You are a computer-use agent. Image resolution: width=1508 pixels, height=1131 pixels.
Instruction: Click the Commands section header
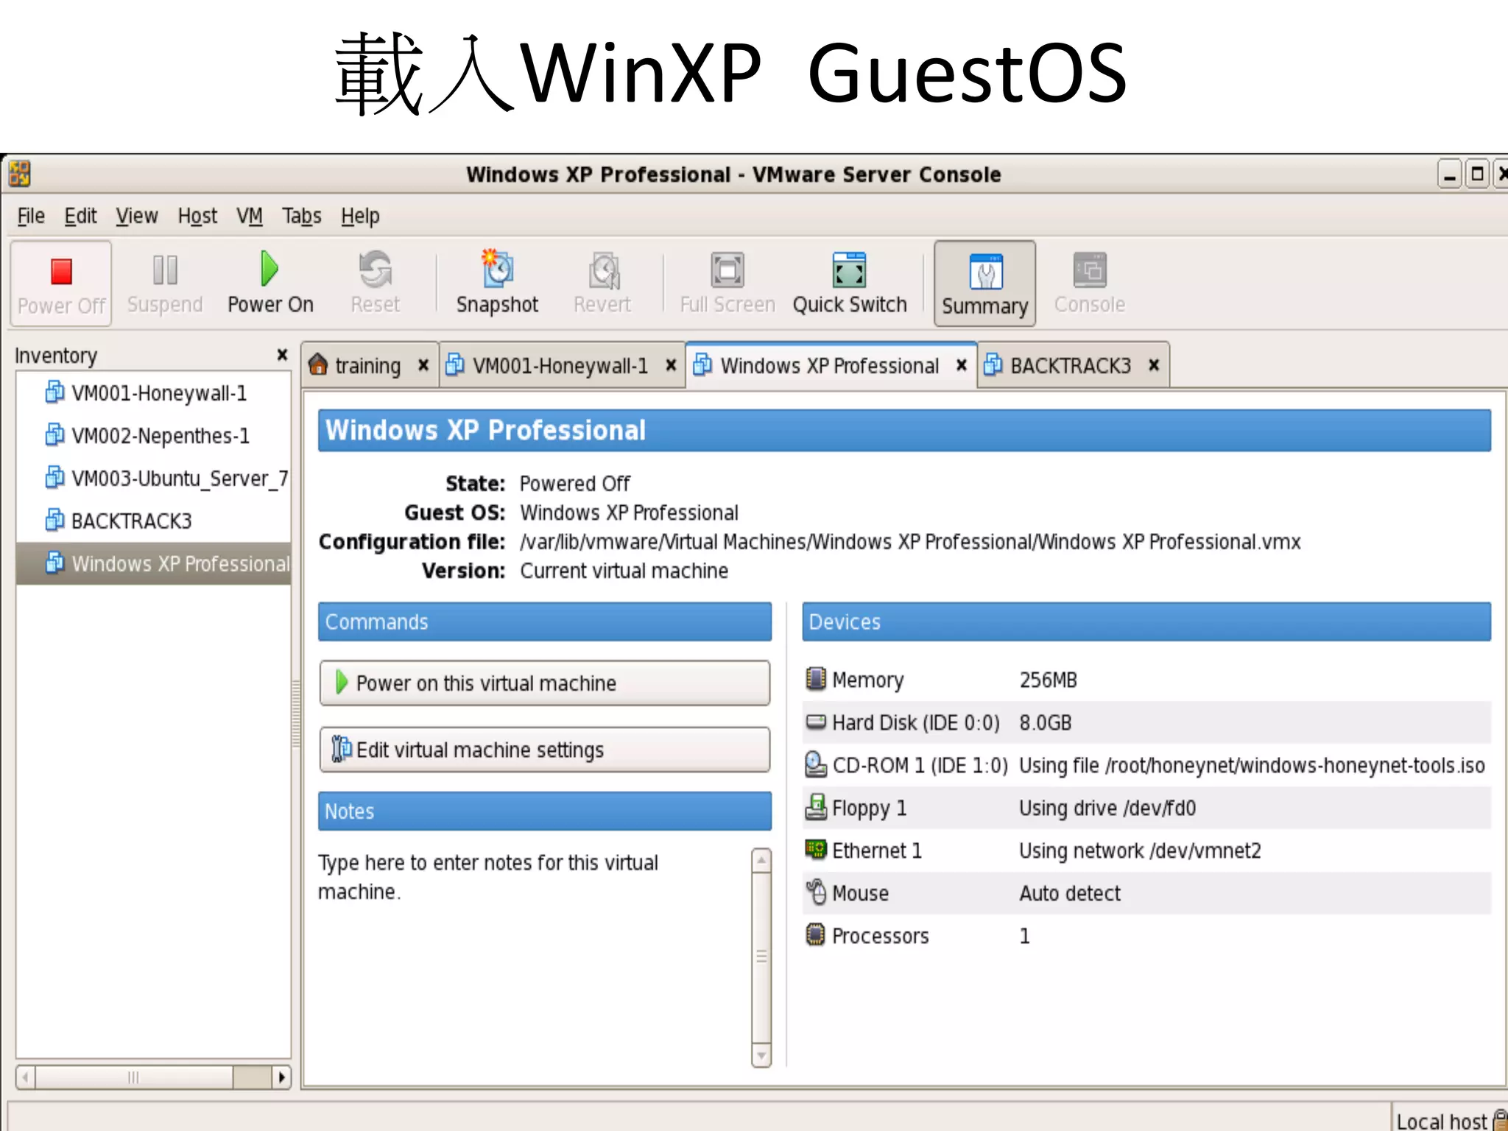click(x=545, y=621)
